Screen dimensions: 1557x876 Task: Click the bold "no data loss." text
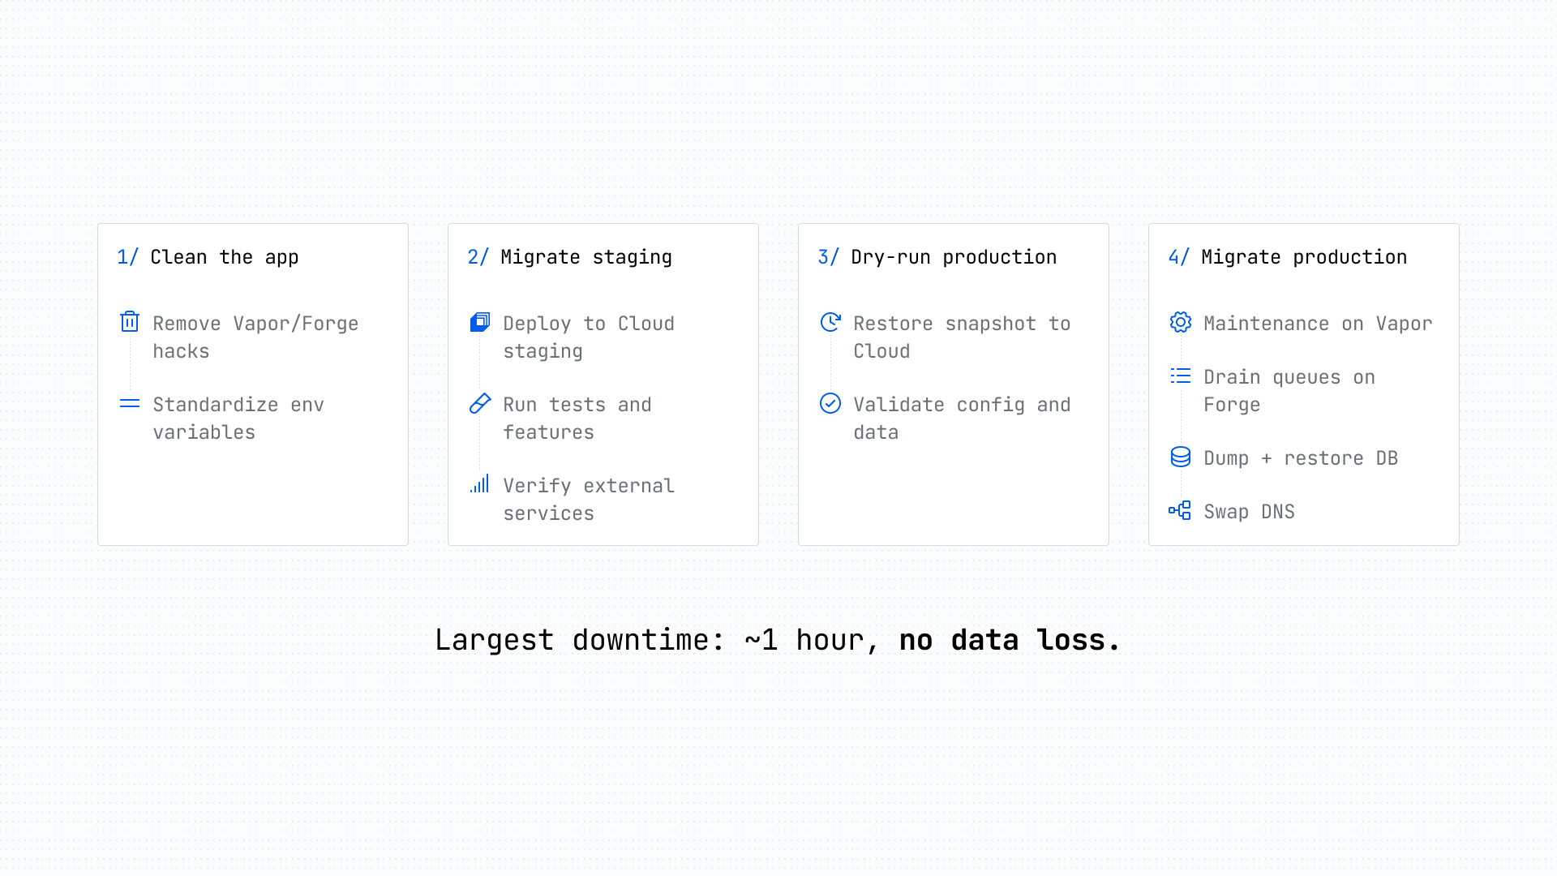[1010, 640]
